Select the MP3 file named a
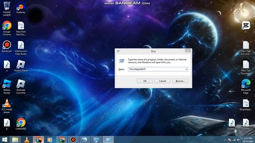 click(x=7, y=66)
